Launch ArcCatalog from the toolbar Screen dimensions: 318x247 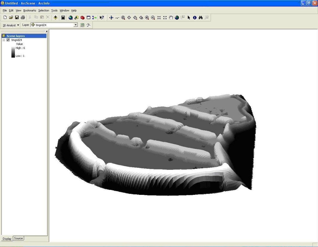coord(76,18)
